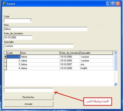Click the salma name cell
This screenshot has width=123, height=111.
tap(40, 61)
